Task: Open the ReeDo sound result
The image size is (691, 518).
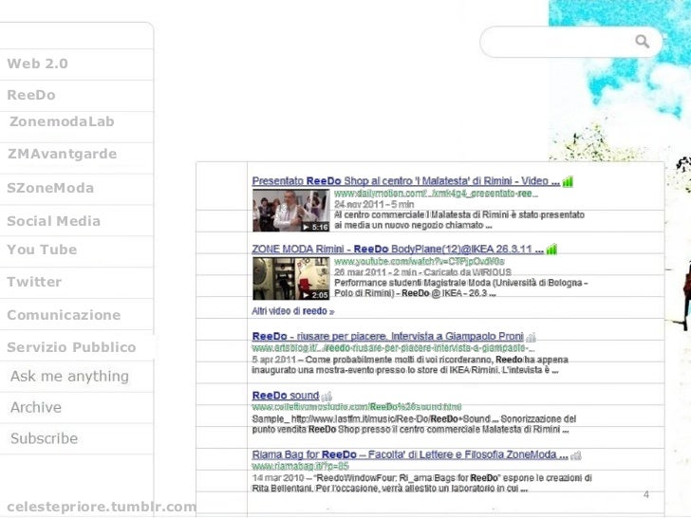Action: coord(286,396)
